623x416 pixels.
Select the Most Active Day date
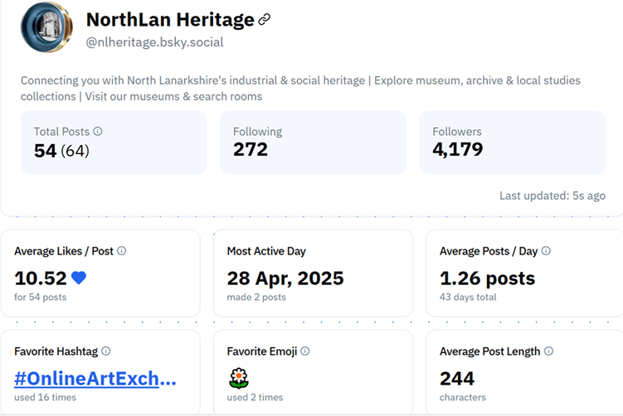(x=285, y=278)
